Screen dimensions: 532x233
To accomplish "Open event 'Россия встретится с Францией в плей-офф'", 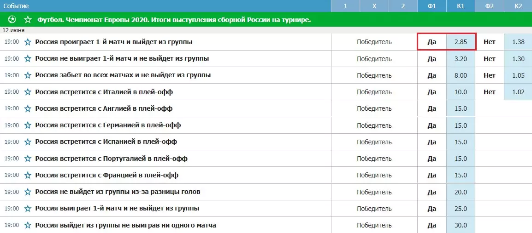I will (x=107, y=175).
